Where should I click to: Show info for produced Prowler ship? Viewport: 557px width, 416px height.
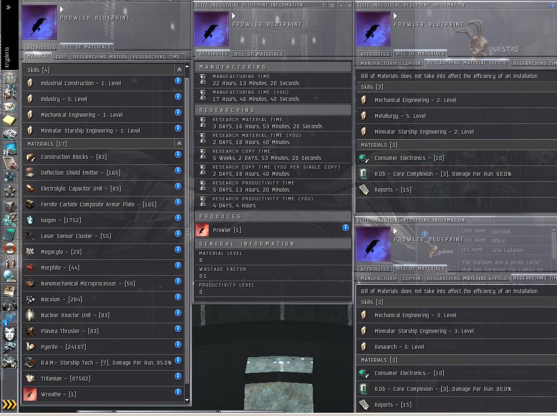pos(345,228)
